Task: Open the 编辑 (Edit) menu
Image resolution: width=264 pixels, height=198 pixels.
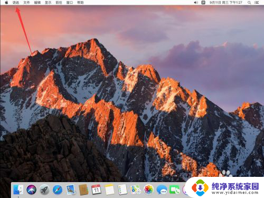Action: click(37, 3)
